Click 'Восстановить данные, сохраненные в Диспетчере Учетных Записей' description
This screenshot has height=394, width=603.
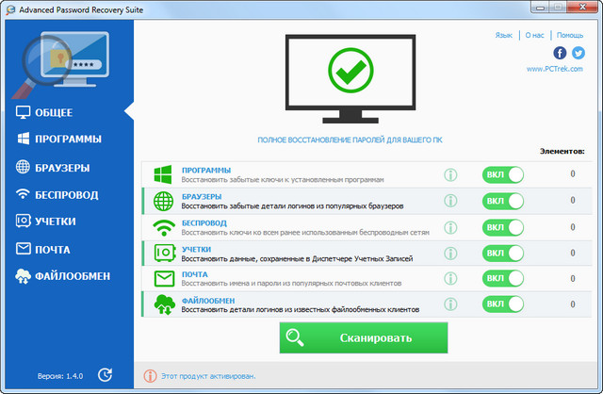pos(297,258)
